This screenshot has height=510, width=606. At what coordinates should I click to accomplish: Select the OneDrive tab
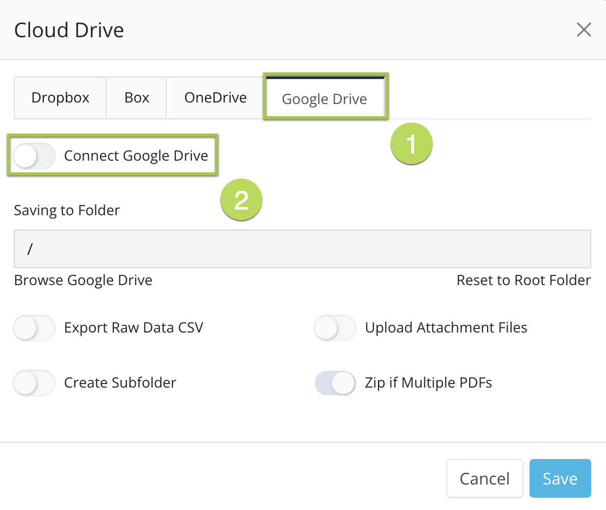pyautogui.click(x=215, y=98)
